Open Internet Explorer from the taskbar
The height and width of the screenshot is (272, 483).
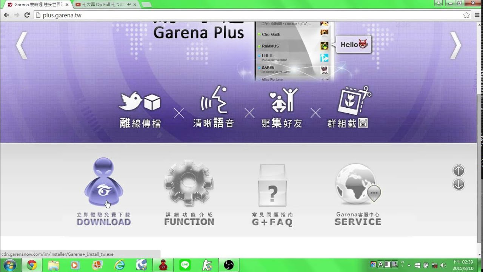120,265
